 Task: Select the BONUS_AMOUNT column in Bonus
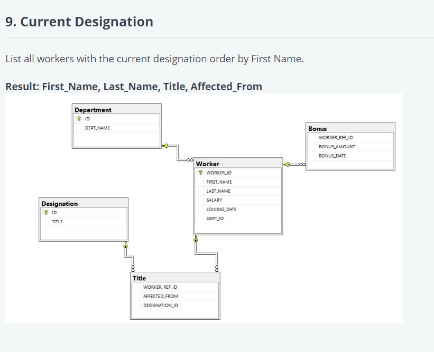[337, 147]
